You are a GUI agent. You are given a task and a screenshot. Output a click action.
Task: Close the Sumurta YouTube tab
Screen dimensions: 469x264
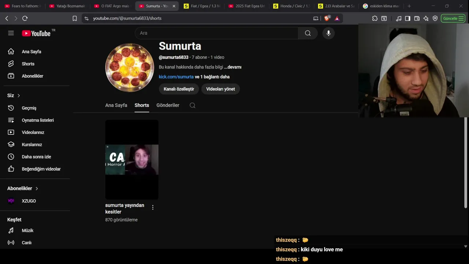(174, 6)
